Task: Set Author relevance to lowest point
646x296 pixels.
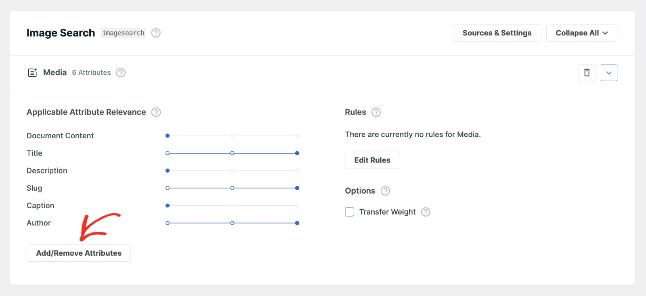Action: pos(168,223)
